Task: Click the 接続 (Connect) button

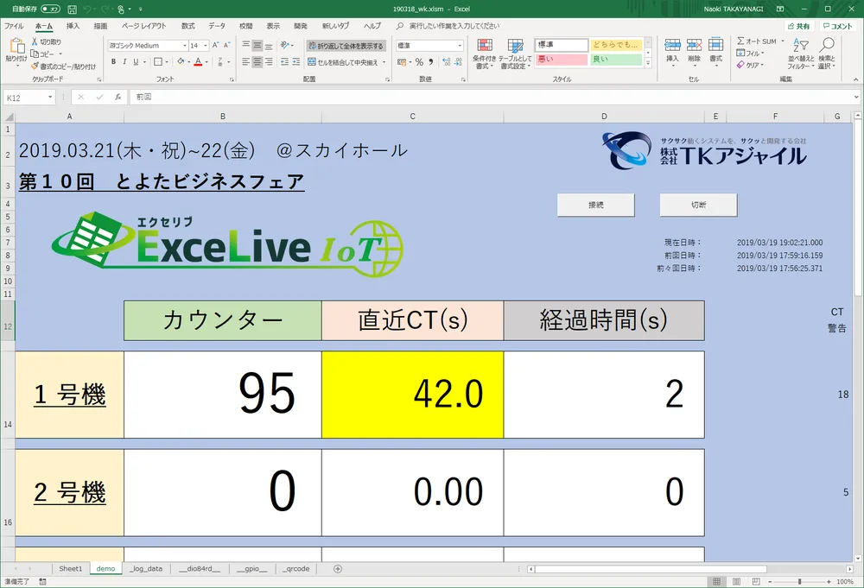Action: point(595,205)
